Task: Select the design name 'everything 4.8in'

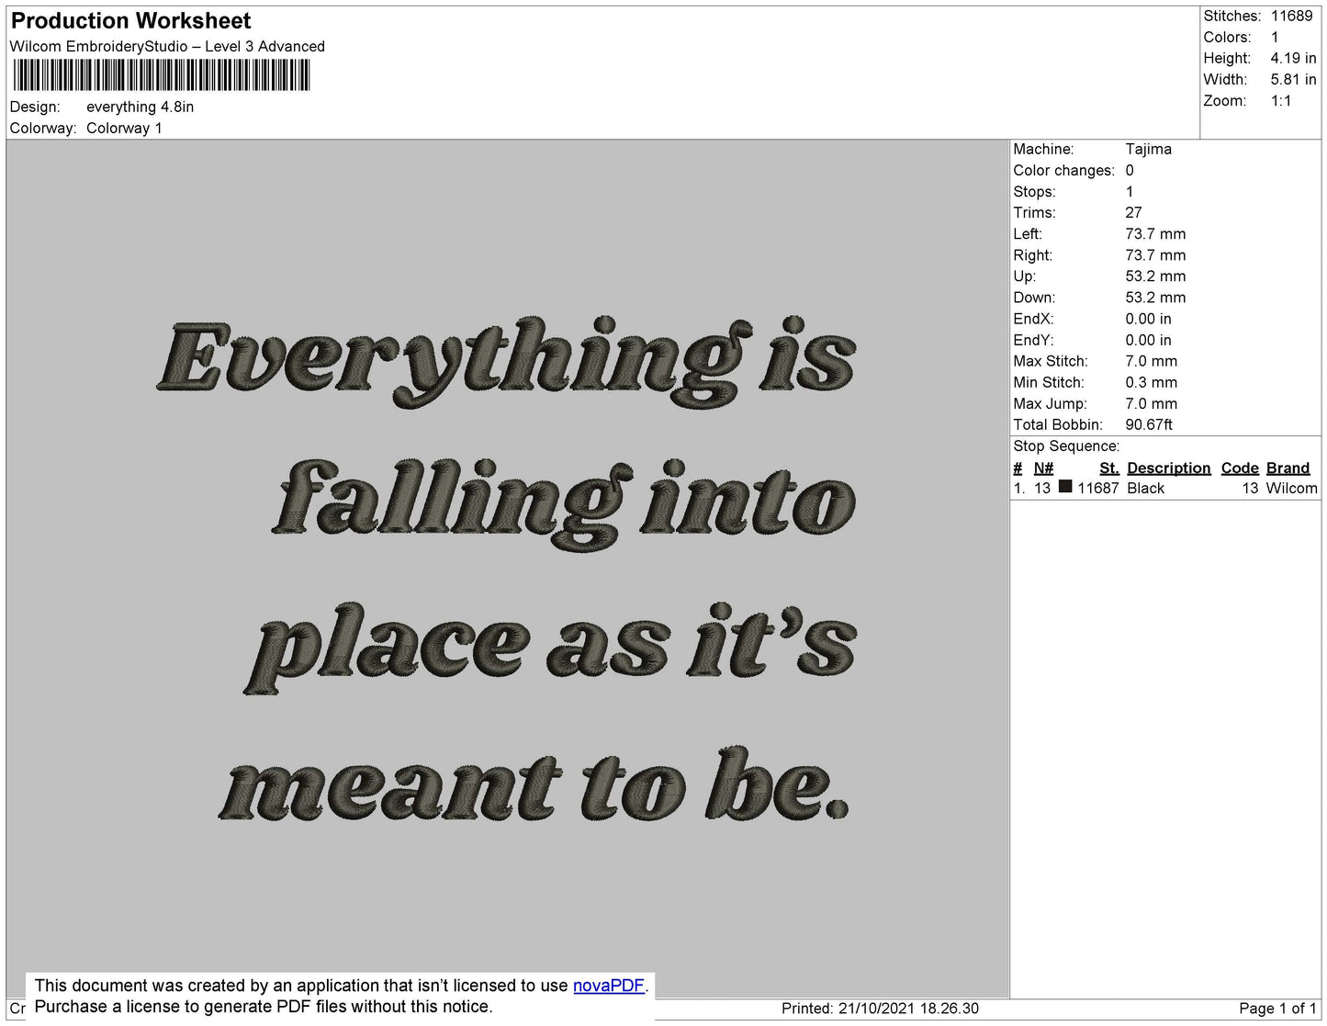Action: [140, 107]
